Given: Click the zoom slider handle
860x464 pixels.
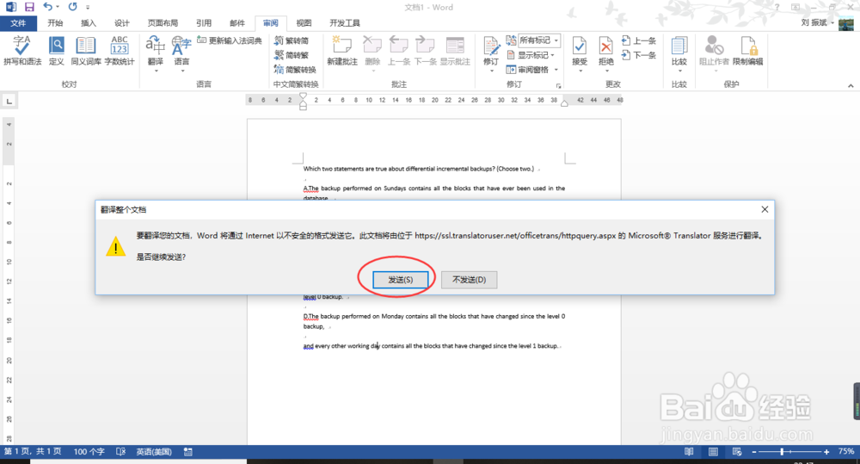Looking at the screenshot, I should click(782, 451).
